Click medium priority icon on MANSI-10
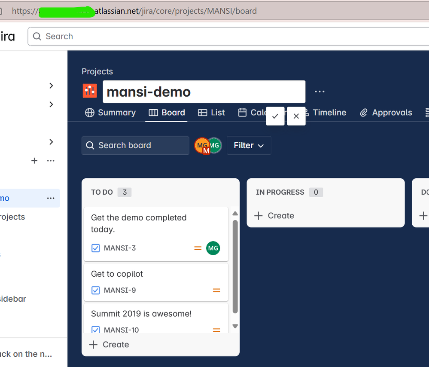The image size is (429, 367). pos(217,330)
